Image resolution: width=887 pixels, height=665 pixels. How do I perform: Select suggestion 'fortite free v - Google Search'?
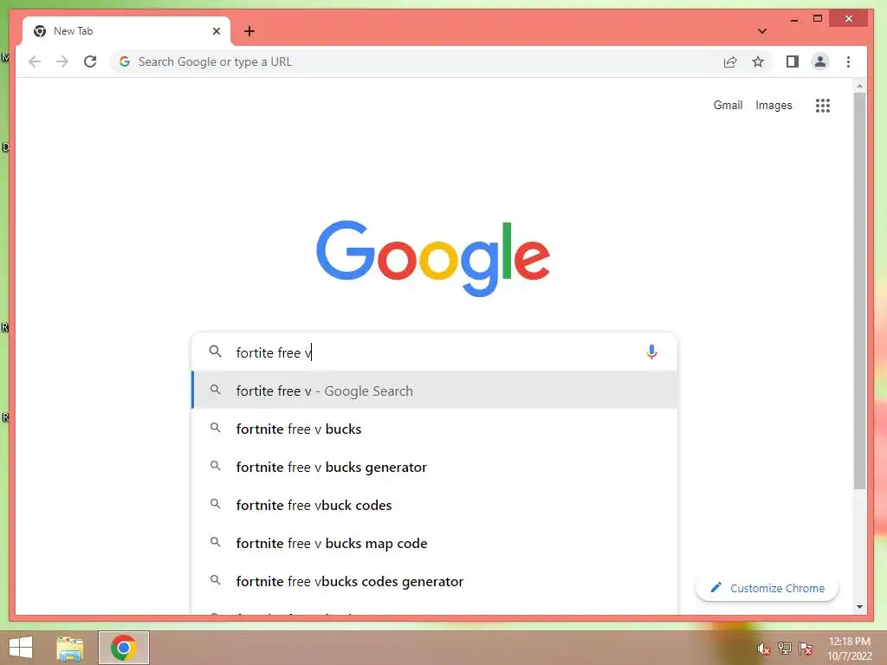click(x=435, y=391)
